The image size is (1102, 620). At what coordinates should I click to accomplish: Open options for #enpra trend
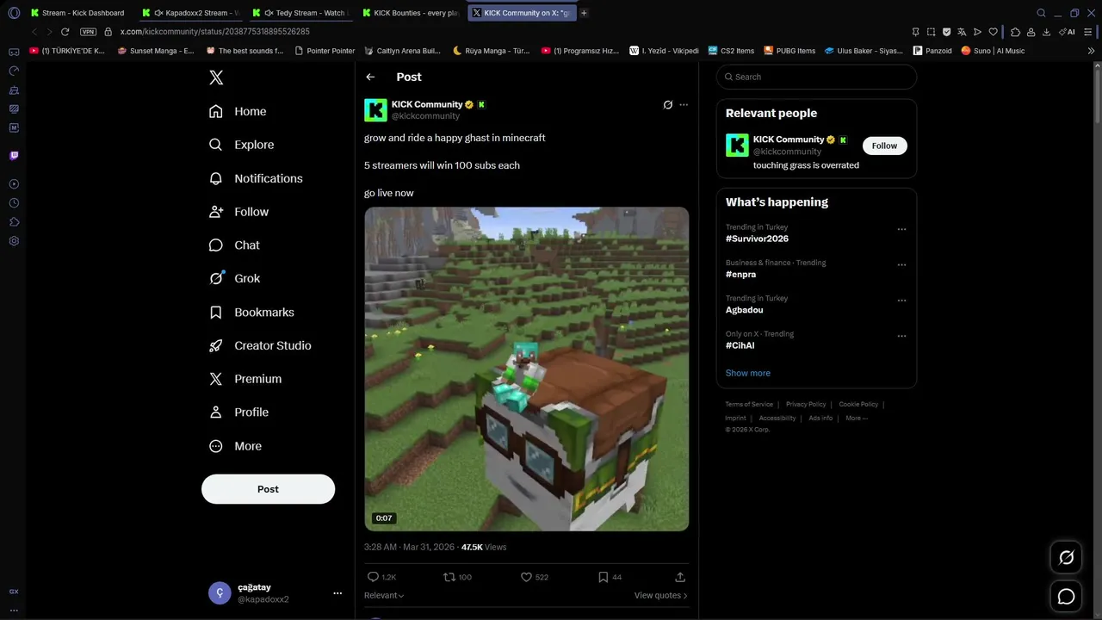click(901, 265)
